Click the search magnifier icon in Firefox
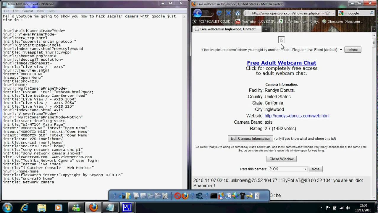378x213 pixels. click(371, 13)
